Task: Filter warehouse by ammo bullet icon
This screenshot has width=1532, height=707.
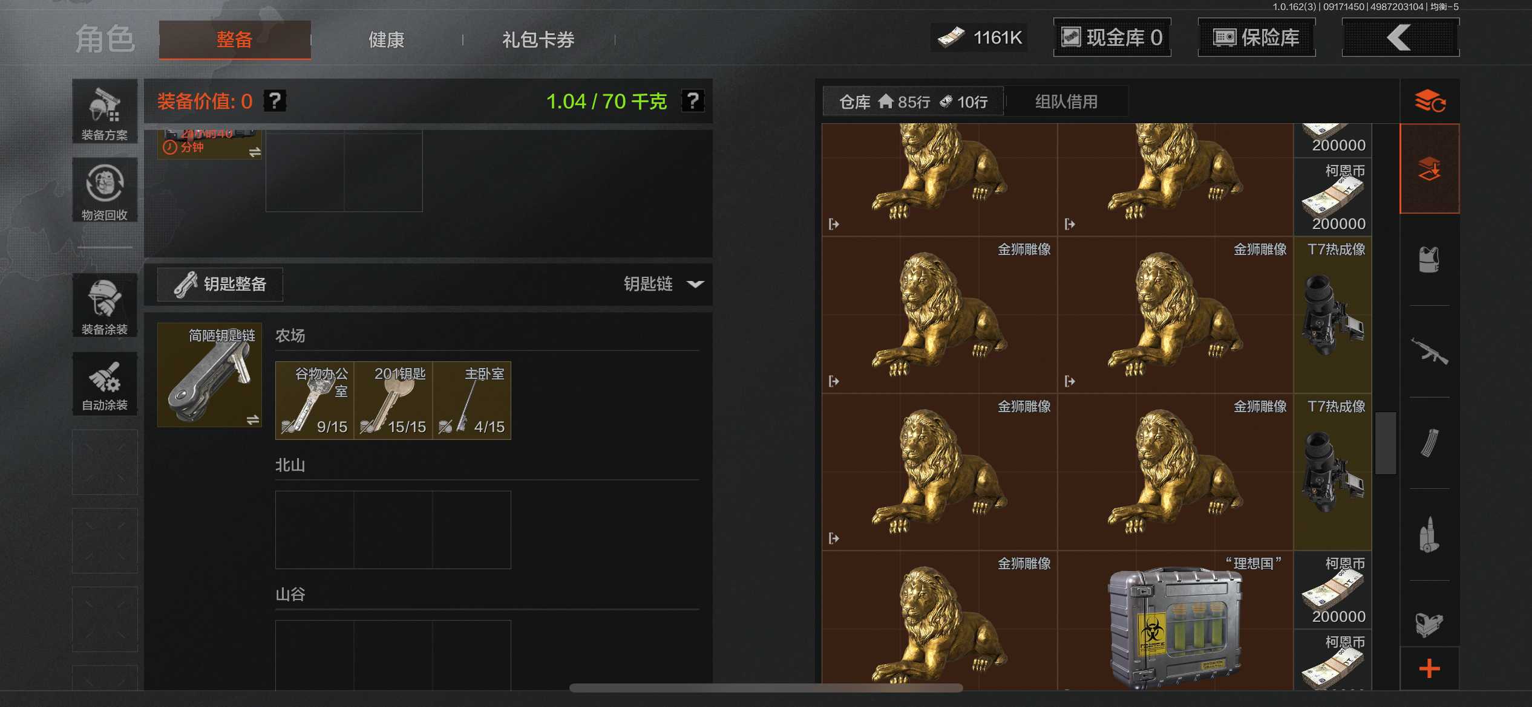Action: tap(1429, 535)
